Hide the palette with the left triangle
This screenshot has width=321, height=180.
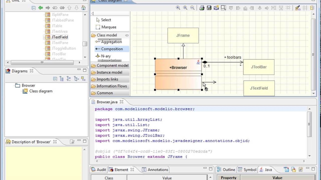click(x=93, y=13)
